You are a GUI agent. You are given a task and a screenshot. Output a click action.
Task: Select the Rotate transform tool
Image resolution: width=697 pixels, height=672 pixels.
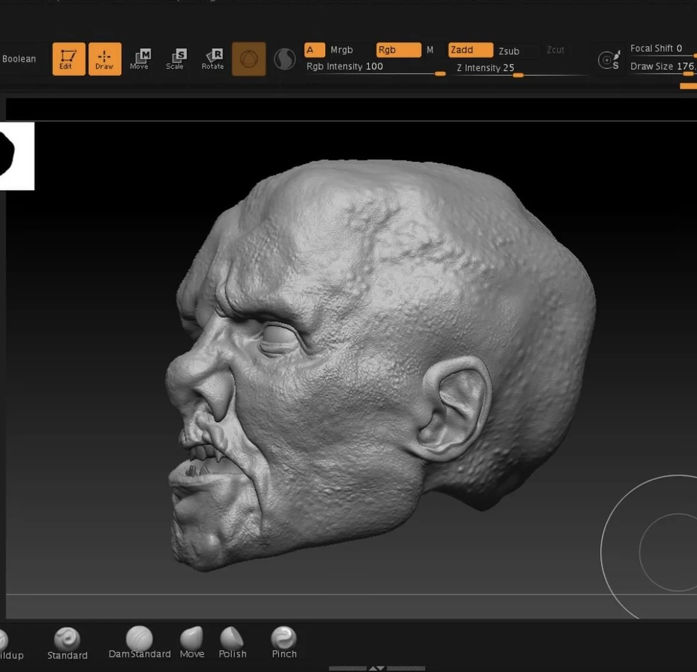point(213,59)
